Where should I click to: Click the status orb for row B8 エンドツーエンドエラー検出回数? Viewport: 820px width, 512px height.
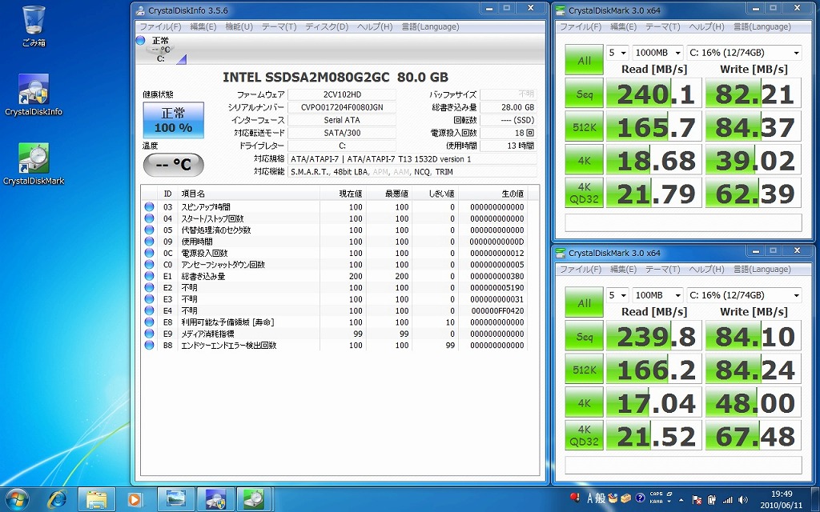click(x=149, y=345)
